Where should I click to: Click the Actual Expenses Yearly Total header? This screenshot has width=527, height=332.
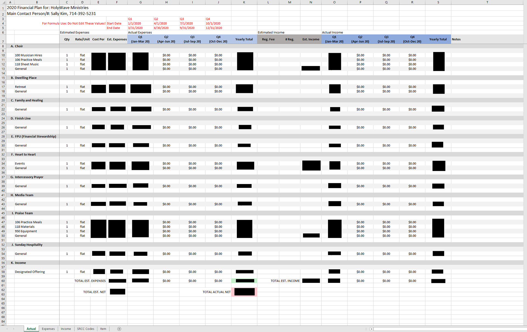(244, 39)
